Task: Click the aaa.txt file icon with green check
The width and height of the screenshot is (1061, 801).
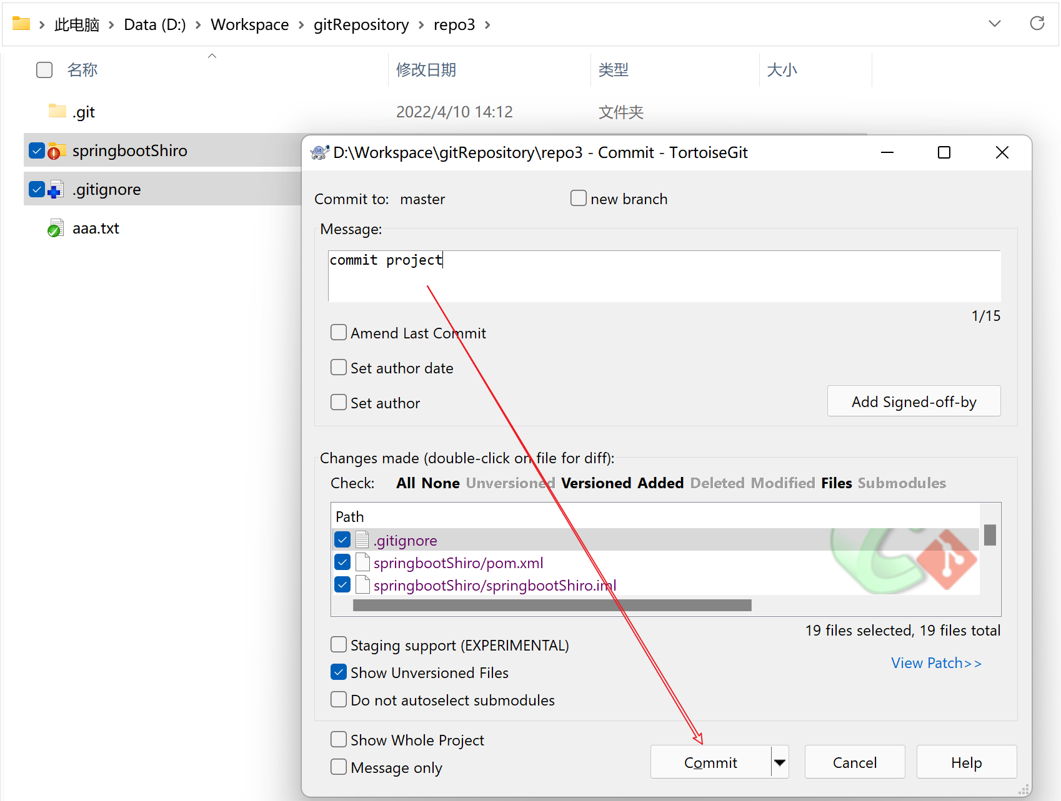Action: (x=56, y=229)
